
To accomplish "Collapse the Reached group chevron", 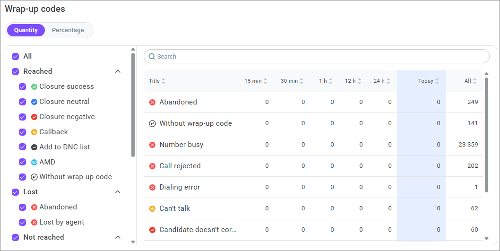I will click(x=118, y=71).
